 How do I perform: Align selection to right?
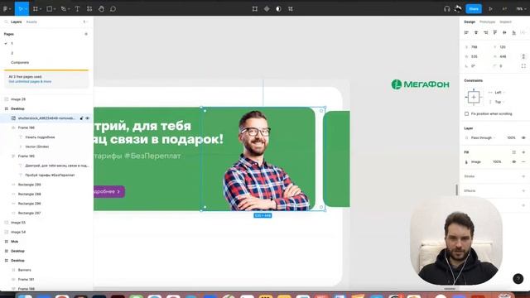pos(485,32)
